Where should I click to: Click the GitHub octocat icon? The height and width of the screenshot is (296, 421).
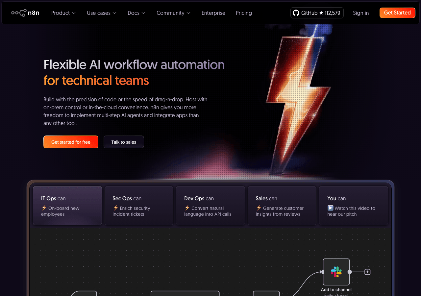[x=296, y=13]
